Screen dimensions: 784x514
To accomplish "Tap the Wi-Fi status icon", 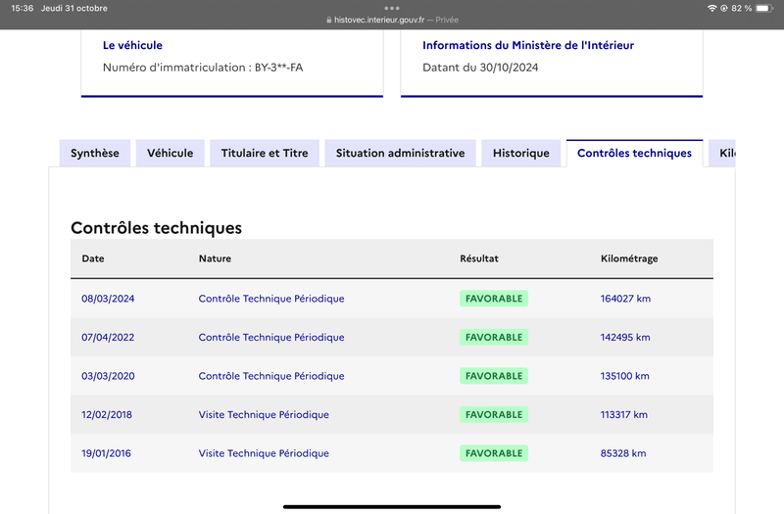I will 712,8.
